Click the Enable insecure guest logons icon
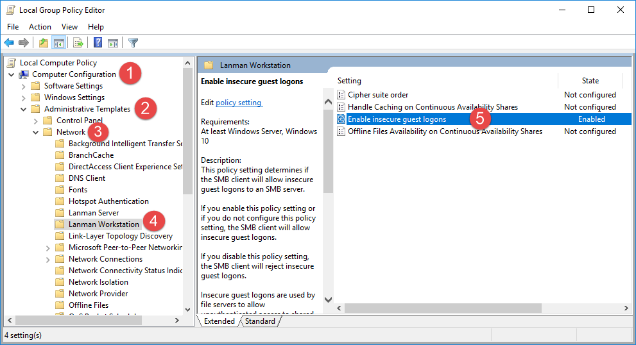The height and width of the screenshot is (345, 636). (x=341, y=119)
